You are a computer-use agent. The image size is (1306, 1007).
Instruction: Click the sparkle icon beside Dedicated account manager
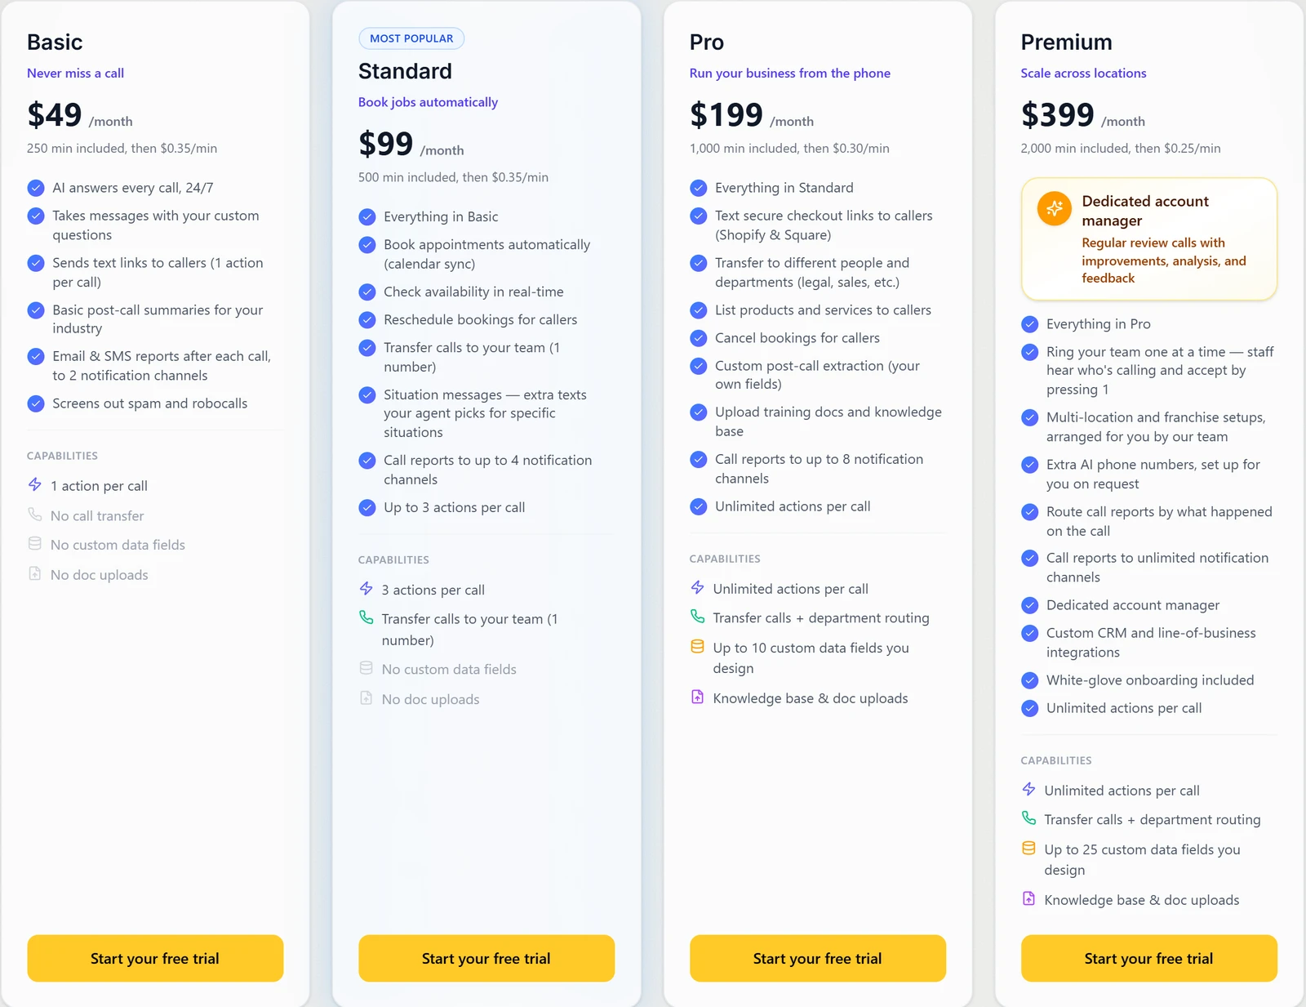(x=1054, y=208)
